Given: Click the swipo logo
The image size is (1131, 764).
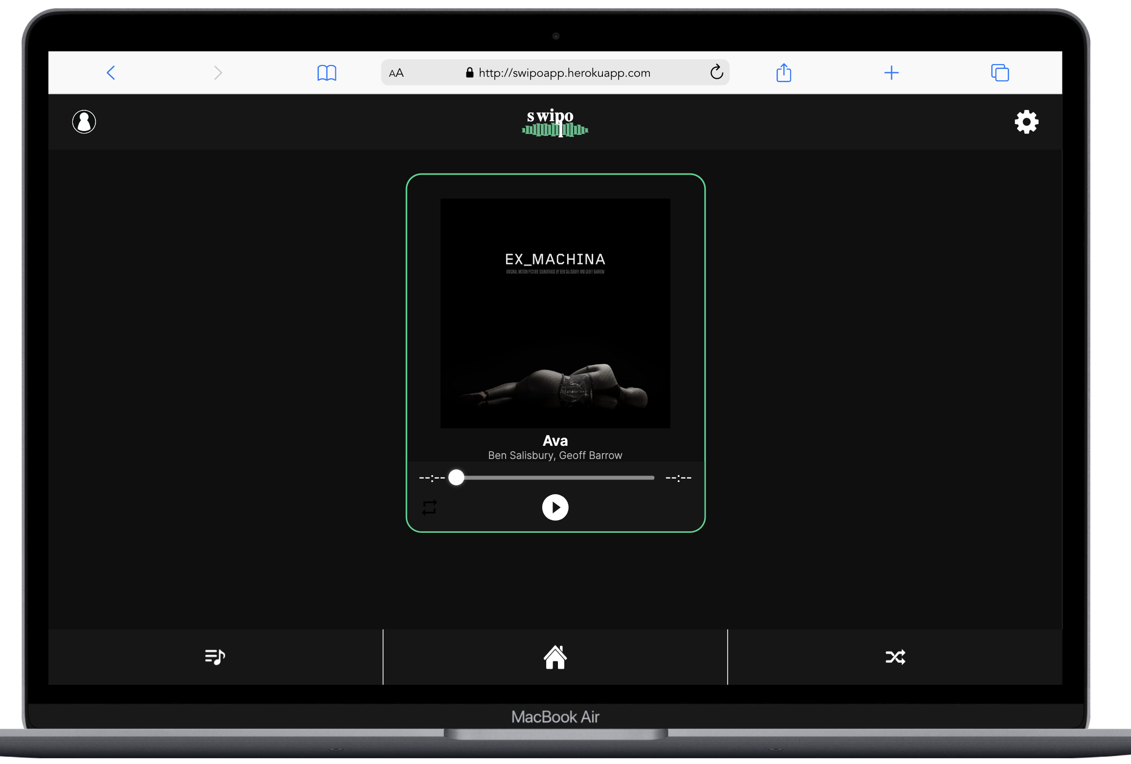Looking at the screenshot, I should [x=555, y=122].
